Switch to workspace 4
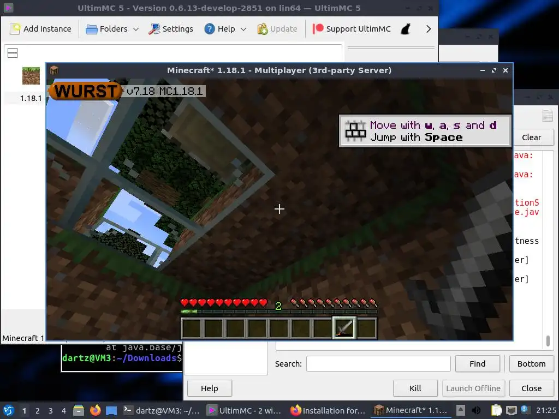 click(x=64, y=411)
